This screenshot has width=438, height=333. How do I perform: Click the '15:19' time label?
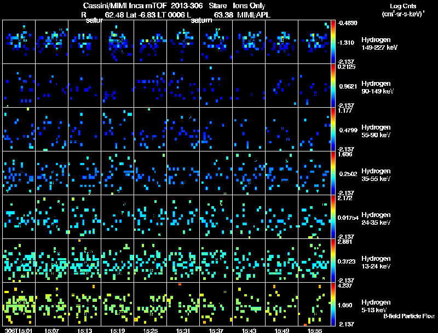118,330
